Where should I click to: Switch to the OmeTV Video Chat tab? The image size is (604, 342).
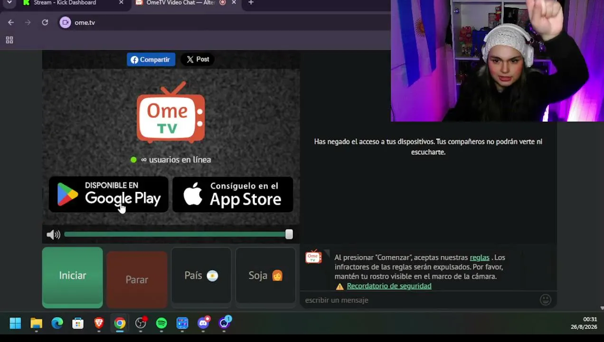180,3
